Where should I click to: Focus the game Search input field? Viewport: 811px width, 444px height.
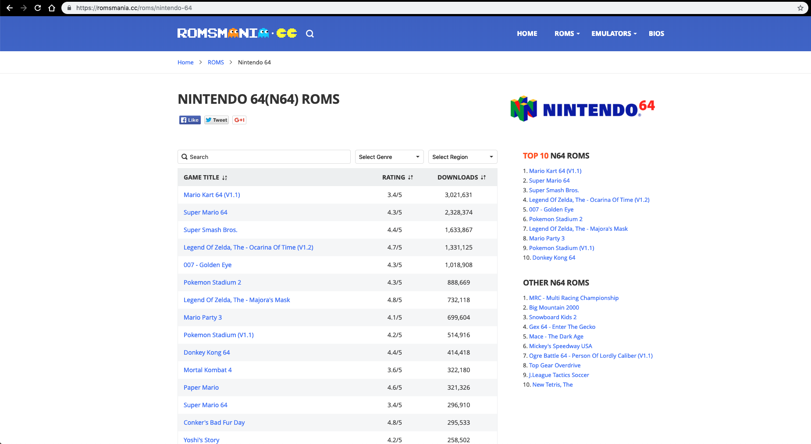point(264,157)
